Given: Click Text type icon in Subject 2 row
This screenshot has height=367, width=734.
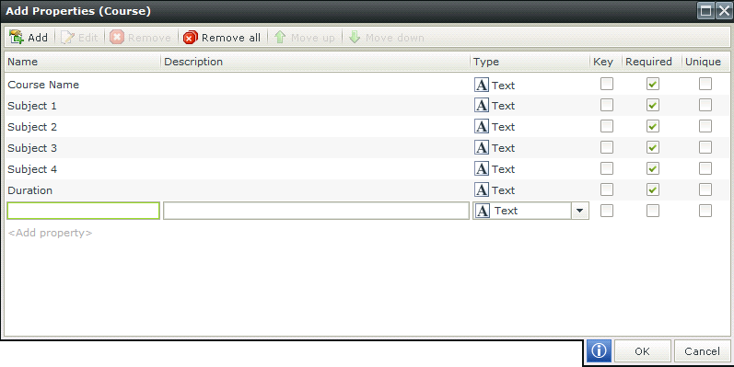Looking at the screenshot, I should click(x=482, y=126).
